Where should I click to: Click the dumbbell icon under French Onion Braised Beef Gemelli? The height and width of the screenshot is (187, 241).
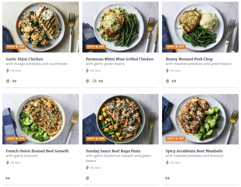pos(8,178)
